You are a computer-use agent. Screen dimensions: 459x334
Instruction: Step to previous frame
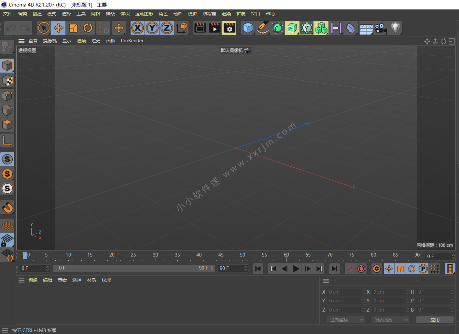(x=285, y=269)
